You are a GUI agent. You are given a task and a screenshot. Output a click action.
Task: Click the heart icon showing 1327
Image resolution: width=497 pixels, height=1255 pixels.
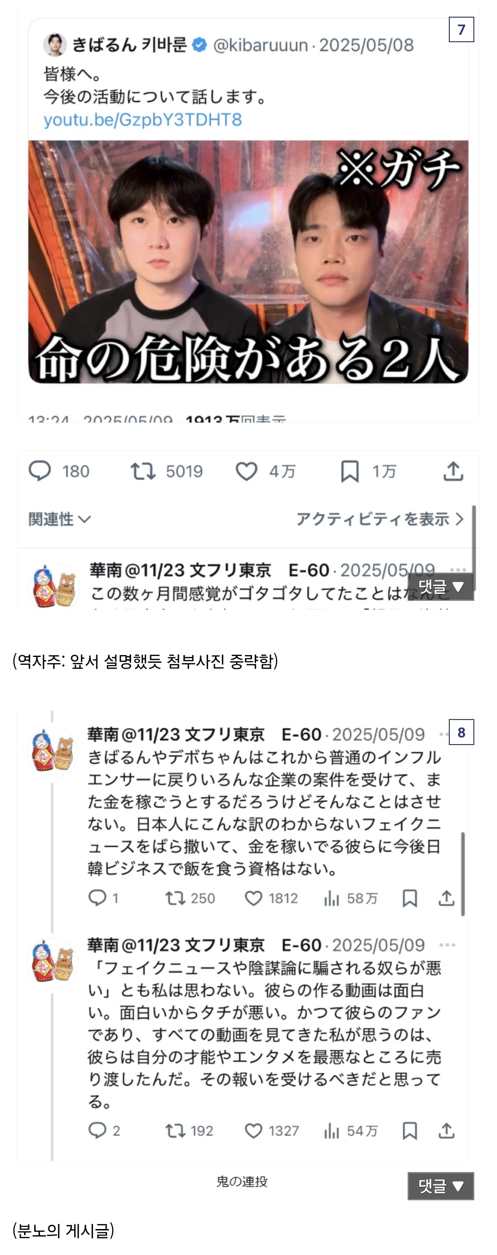point(254,1130)
